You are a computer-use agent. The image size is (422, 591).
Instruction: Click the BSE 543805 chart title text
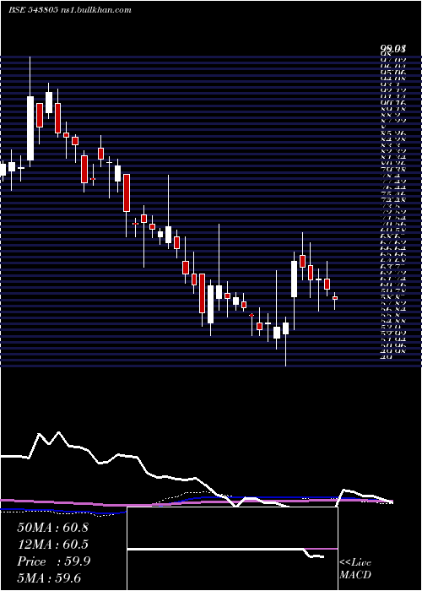70,10
